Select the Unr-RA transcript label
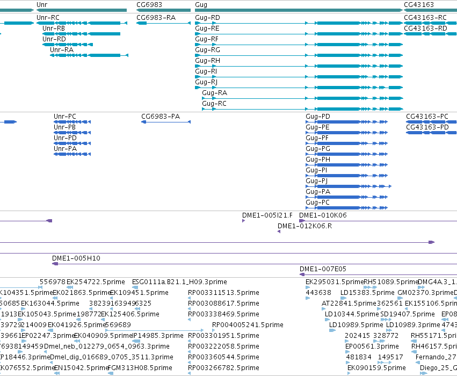 click(x=62, y=50)
